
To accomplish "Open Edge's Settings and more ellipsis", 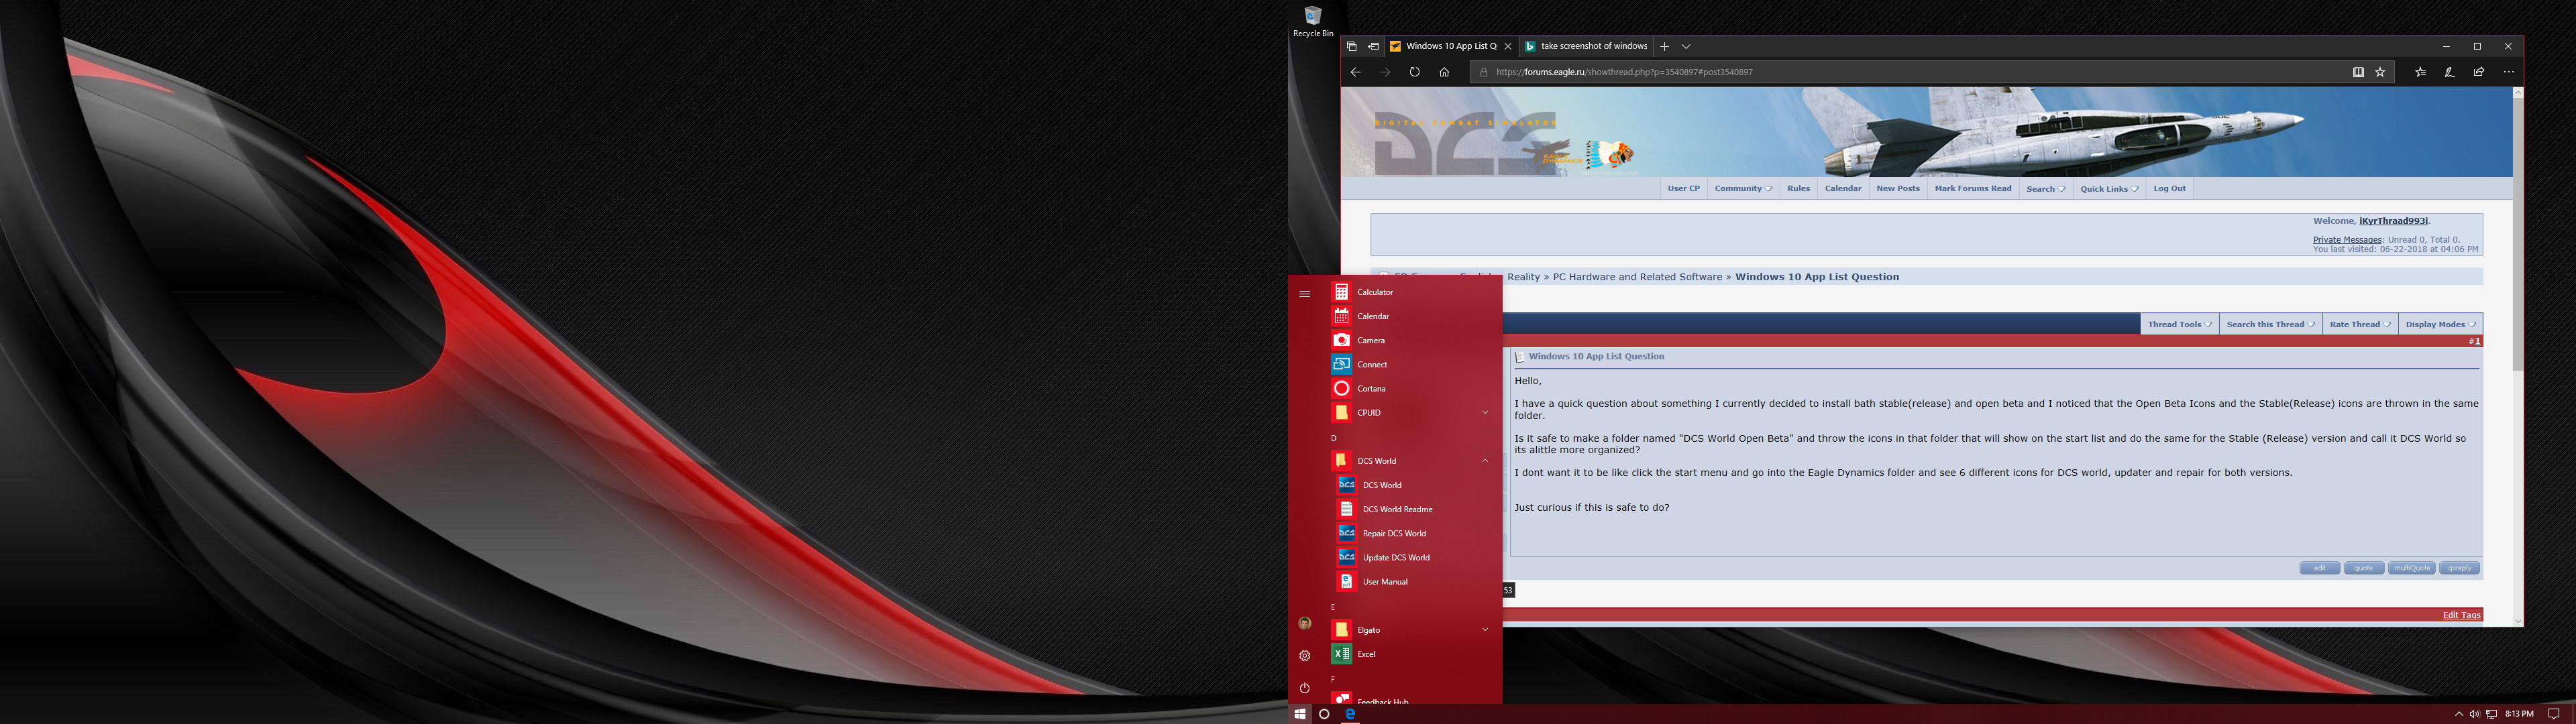I will point(2508,72).
